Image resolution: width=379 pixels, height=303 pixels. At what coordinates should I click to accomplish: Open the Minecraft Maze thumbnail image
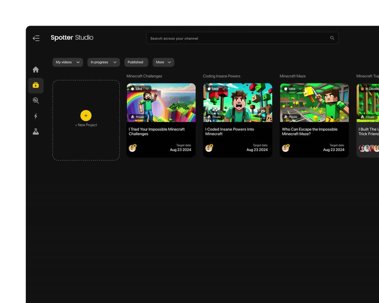click(315, 103)
